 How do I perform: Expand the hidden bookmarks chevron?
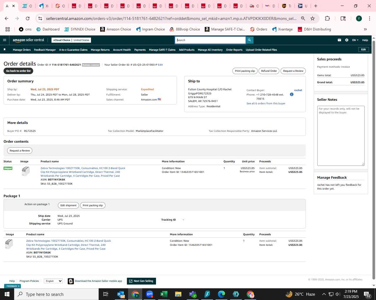click(365, 29)
